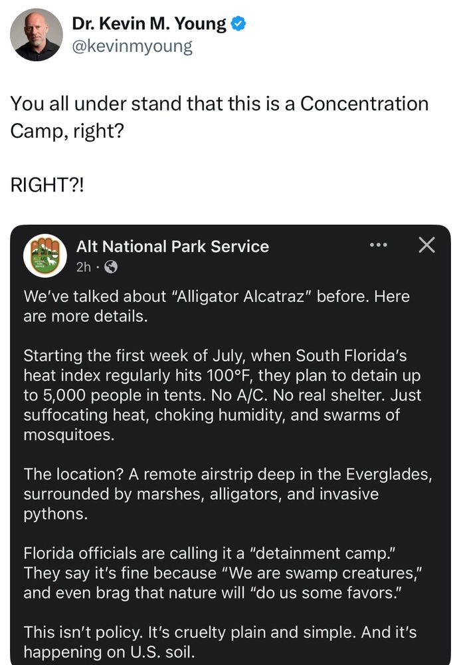Tap the blue verification icon beside the name
Image resolution: width=461 pixels, height=665 pixels.
point(236,22)
